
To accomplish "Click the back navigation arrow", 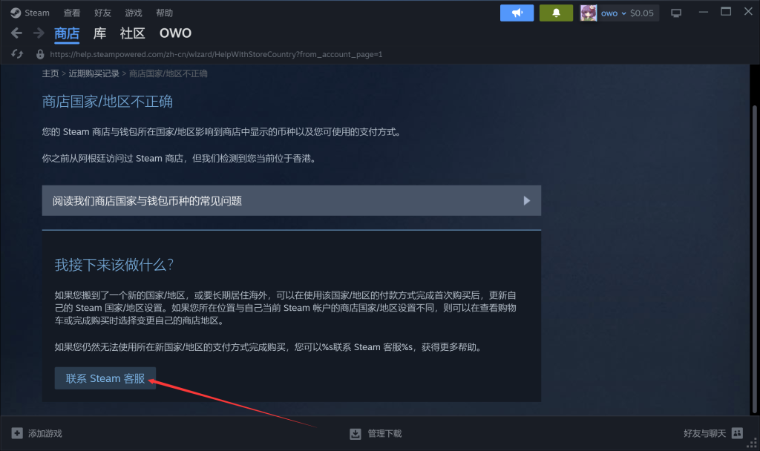I will click(x=16, y=33).
